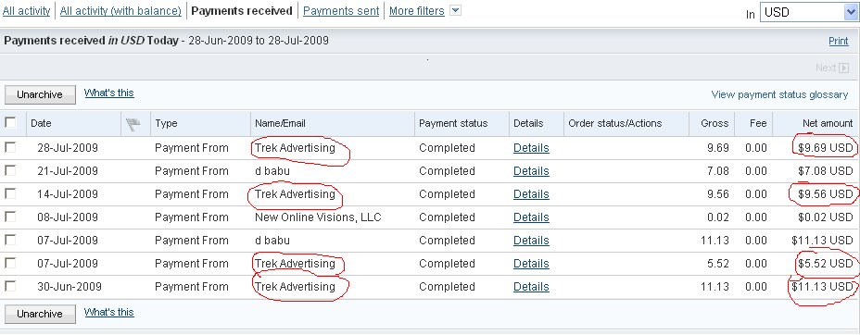Click the Net amount column header

coord(828,123)
